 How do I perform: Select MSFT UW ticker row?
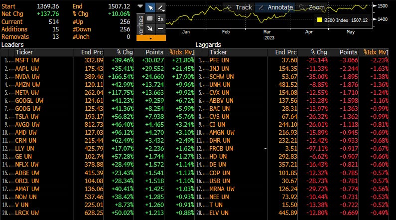click(x=98, y=60)
